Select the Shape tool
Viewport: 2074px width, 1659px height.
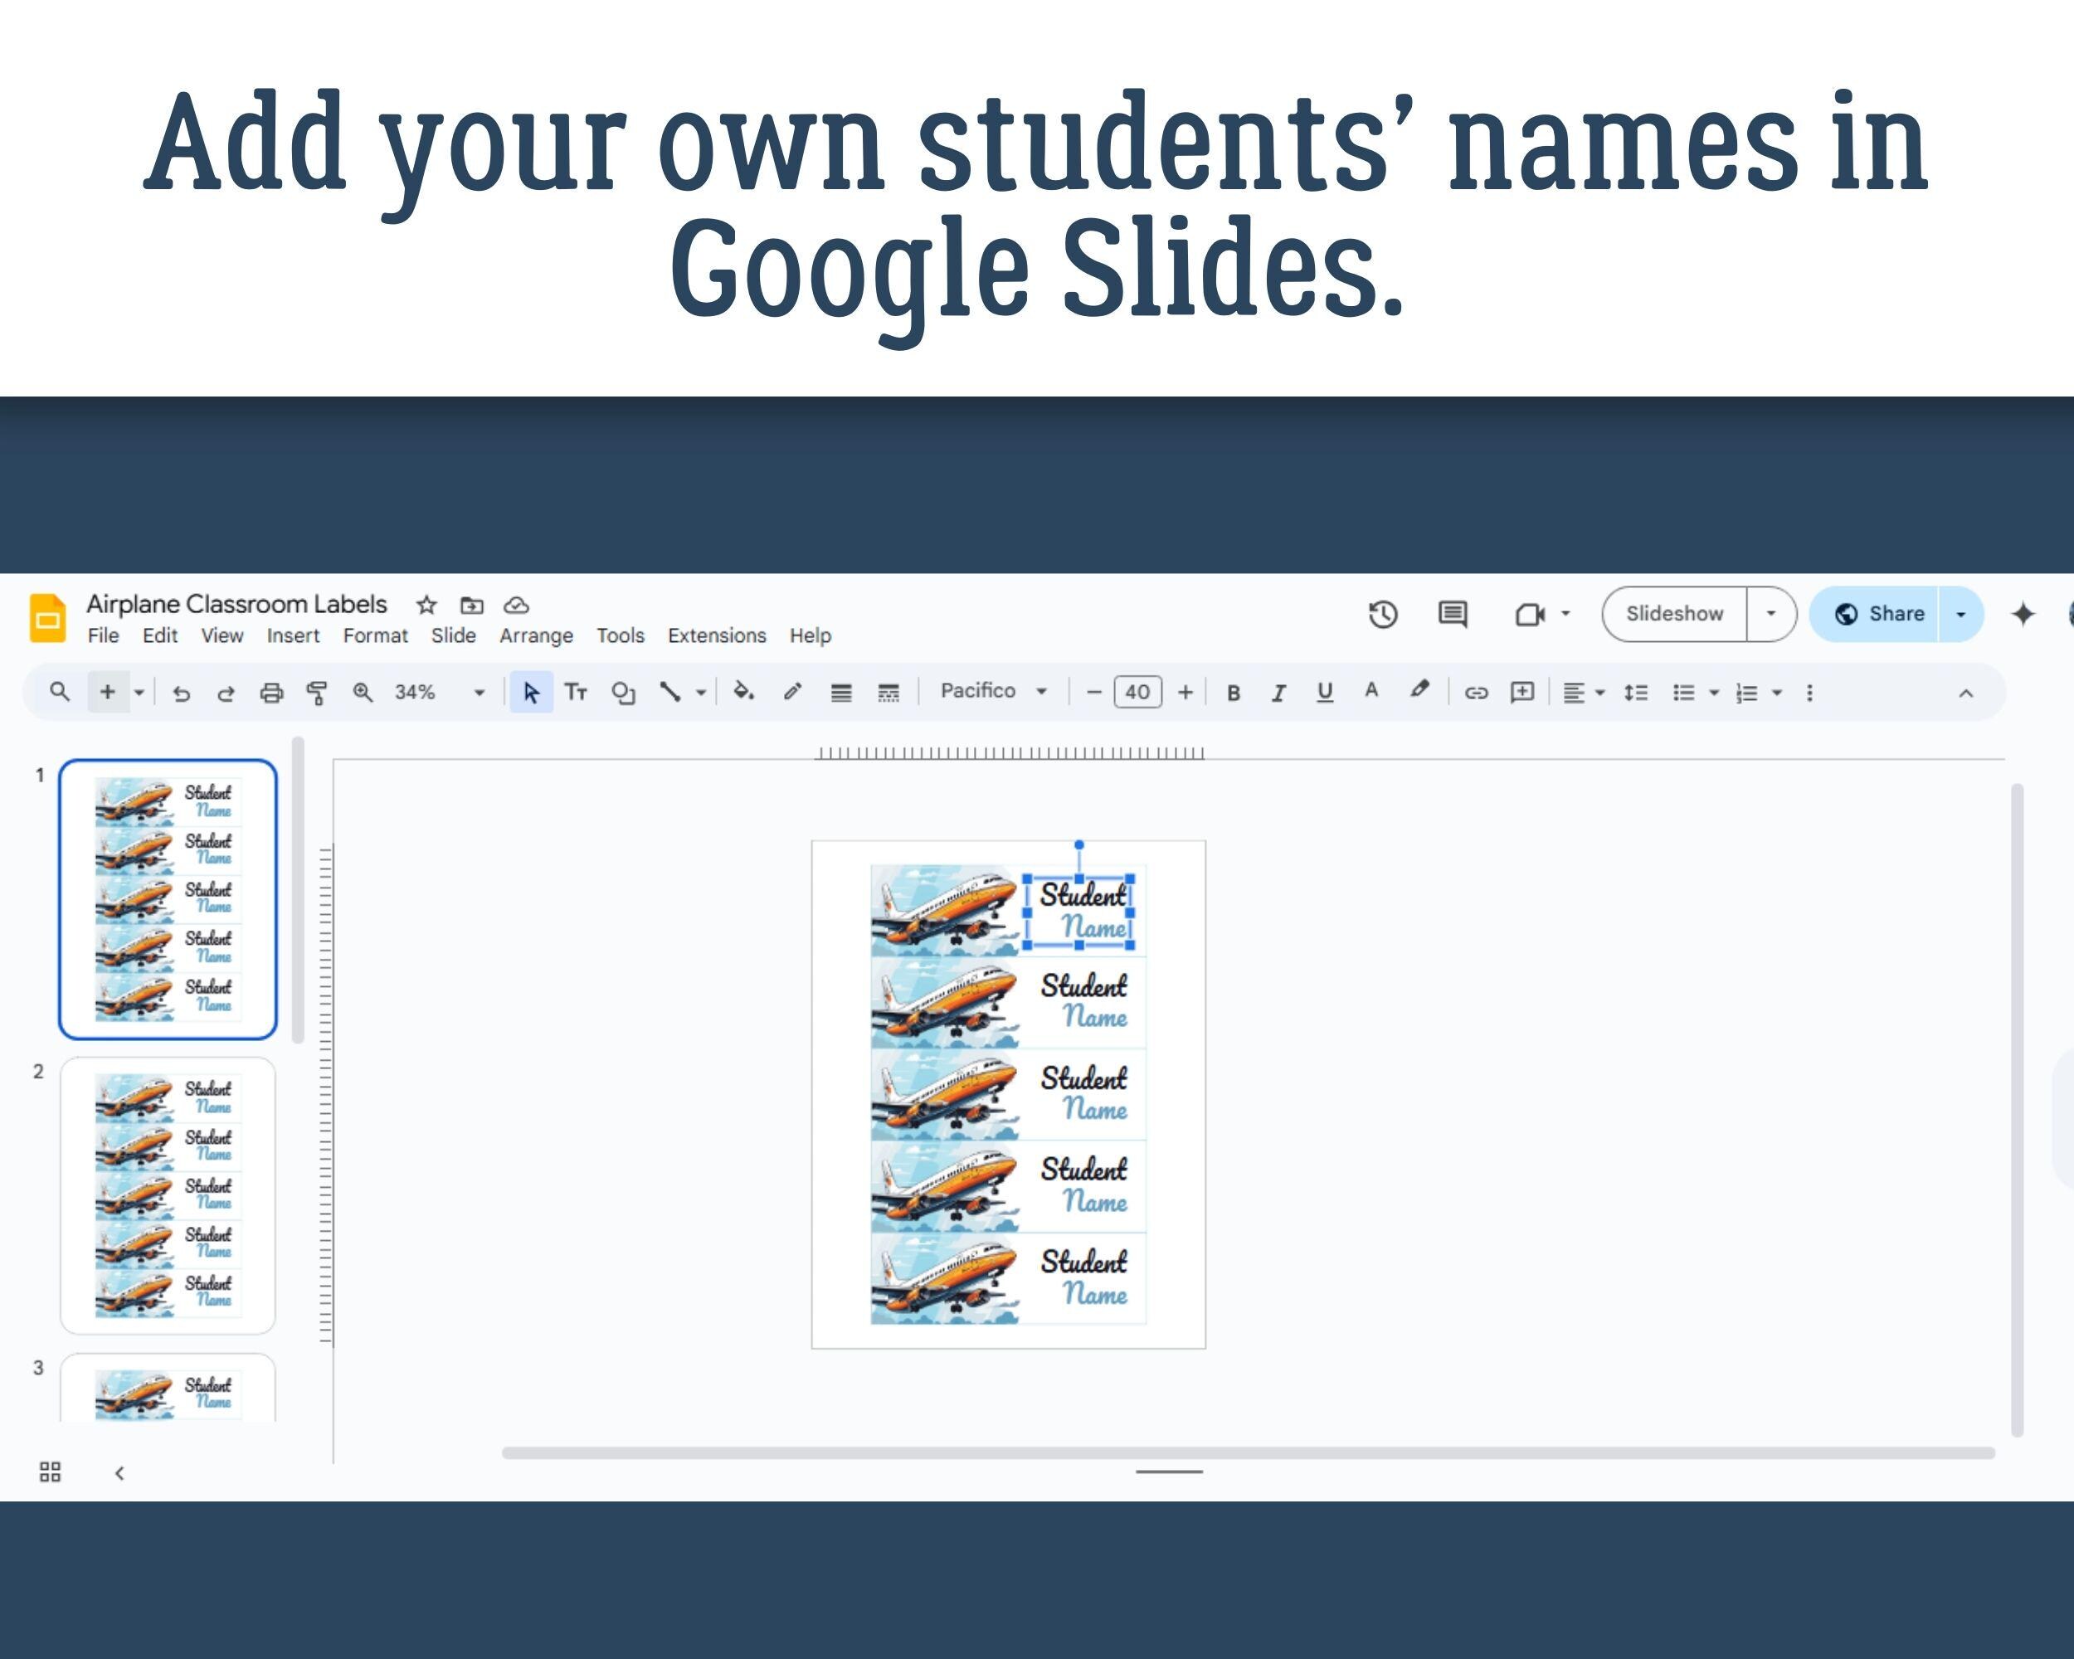[623, 692]
